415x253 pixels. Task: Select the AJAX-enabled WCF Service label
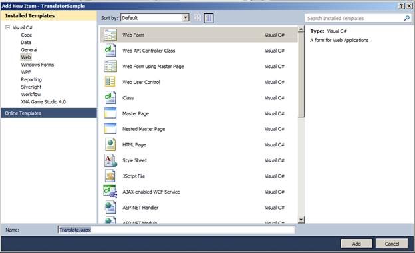point(151,192)
